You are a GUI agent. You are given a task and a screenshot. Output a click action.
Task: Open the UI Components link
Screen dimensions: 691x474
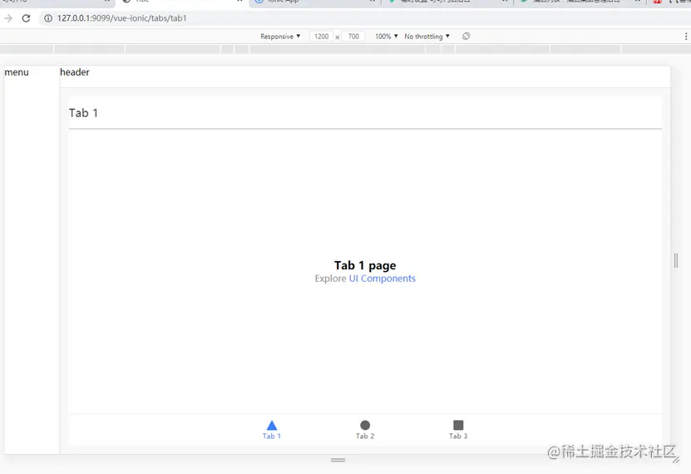(x=382, y=279)
